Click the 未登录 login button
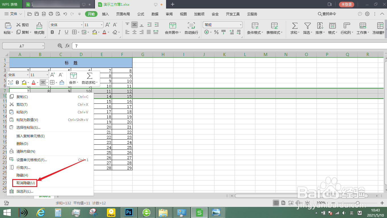Viewport: 387px width, 218px height. 347,4
